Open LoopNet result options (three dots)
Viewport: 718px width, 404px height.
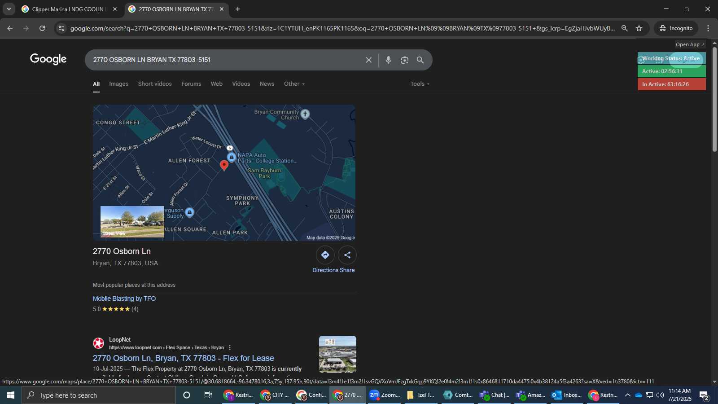coord(230,347)
